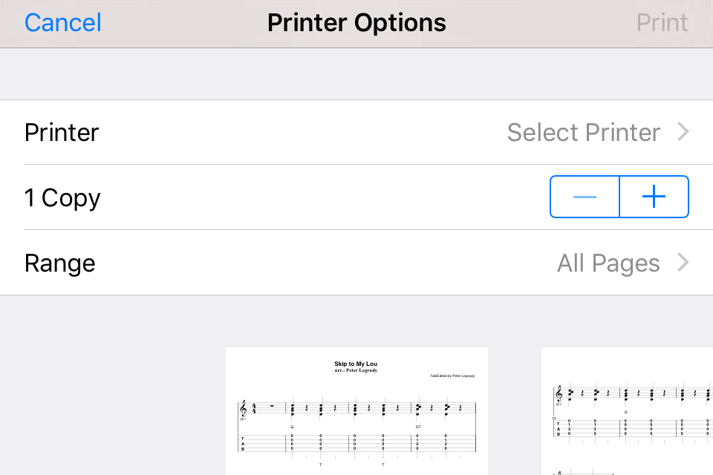This screenshot has height=475, width=713.
Task: Click the TablEdited by Peter Legrady credit
Action: tap(452, 376)
